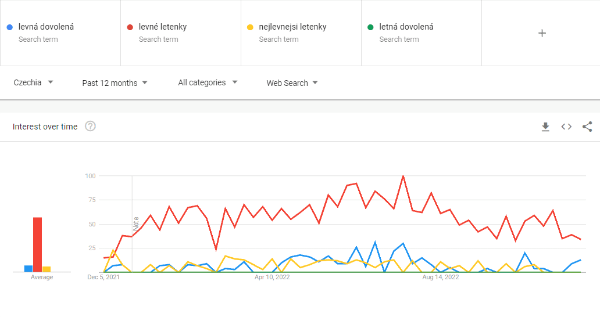Download the Interest over time data

click(545, 127)
